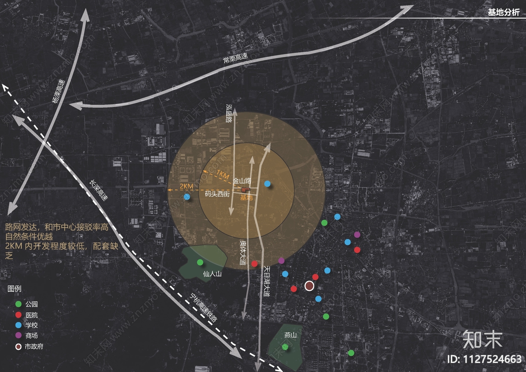Viewport: 526px width, 372px height.
Task: Click the 图例 legend heading
Action: [14, 288]
